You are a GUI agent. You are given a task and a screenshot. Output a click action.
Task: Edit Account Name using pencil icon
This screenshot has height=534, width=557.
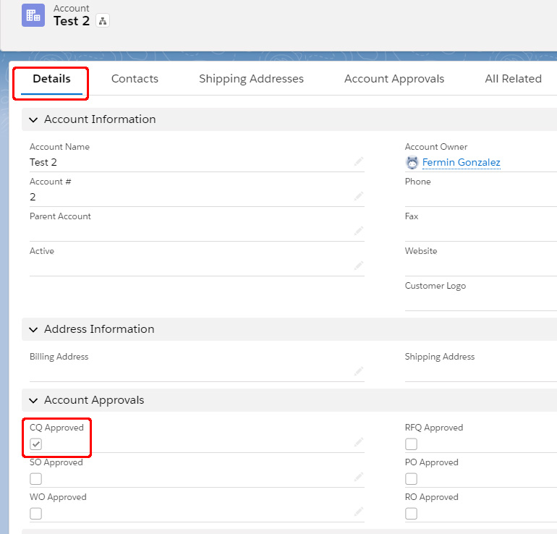(358, 161)
